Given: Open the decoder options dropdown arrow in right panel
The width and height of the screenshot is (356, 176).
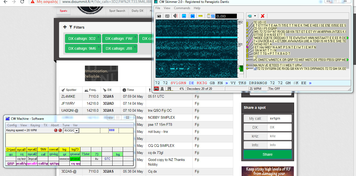Looking at the screenshot, I should (255, 16).
